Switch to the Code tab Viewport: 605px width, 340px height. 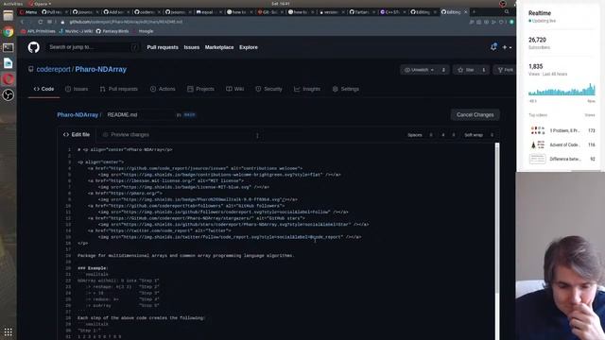(x=43, y=89)
